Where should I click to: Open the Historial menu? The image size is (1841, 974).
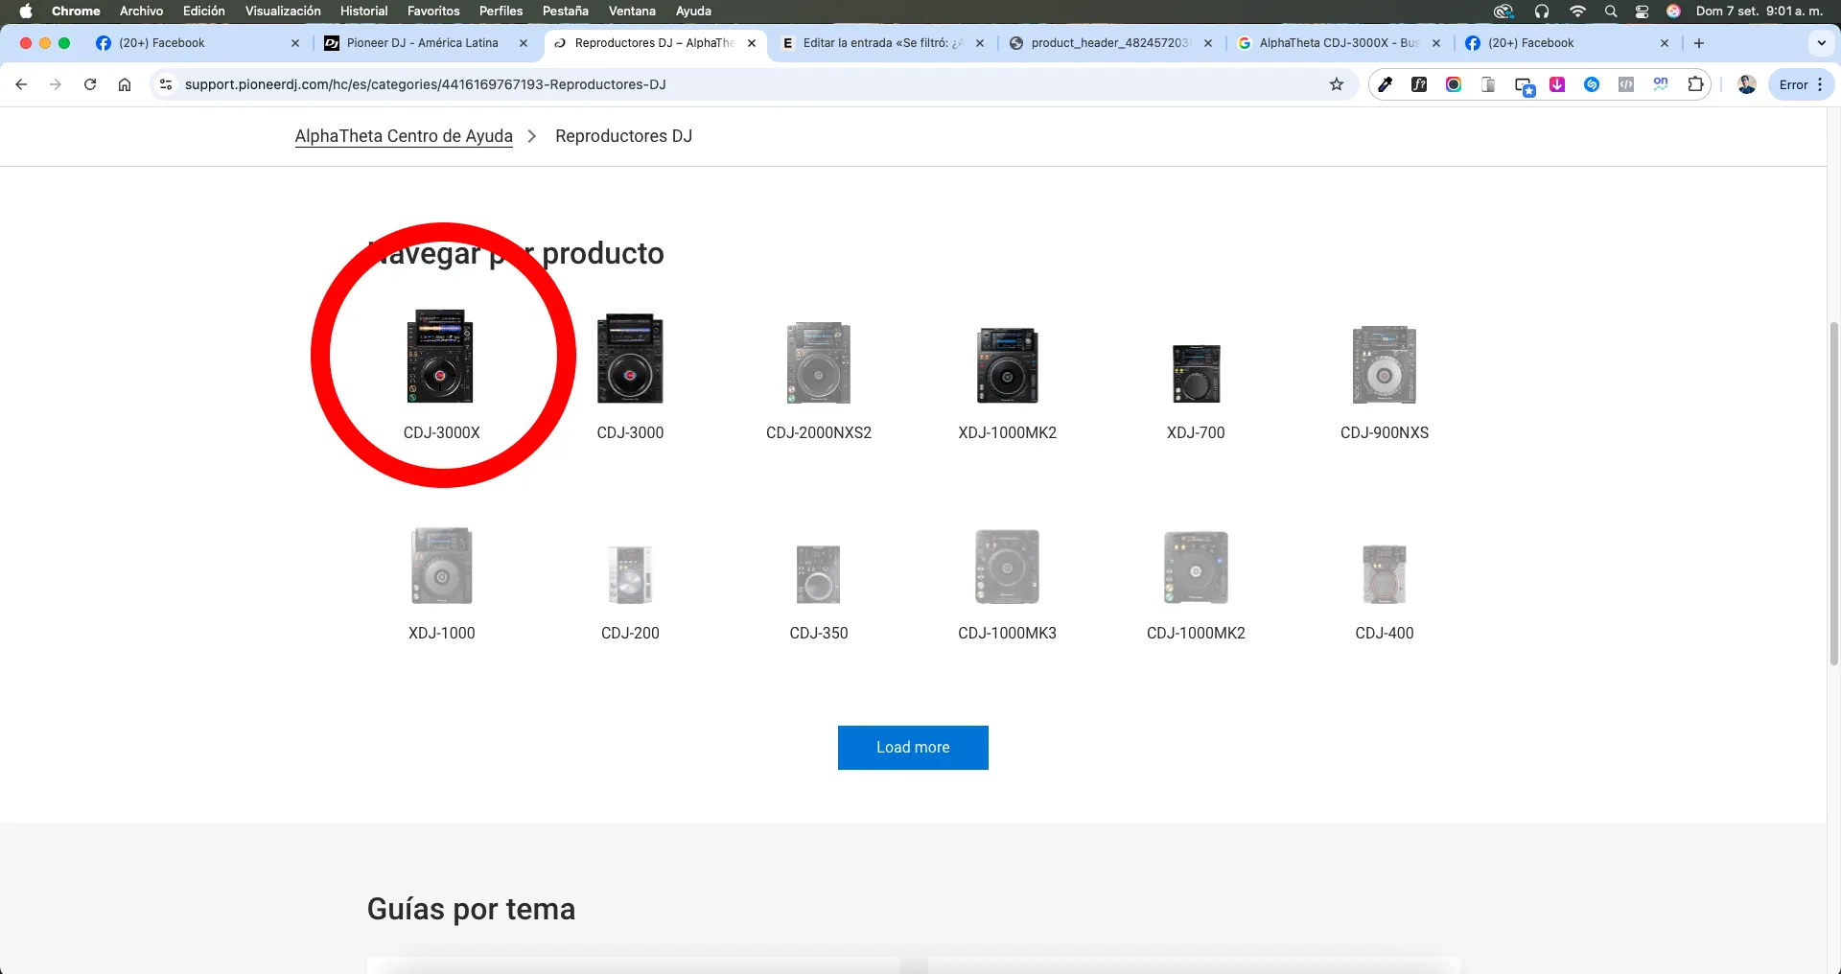click(364, 12)
